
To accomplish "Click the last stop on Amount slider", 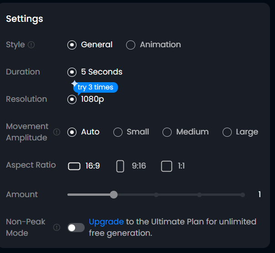I will [x=243, y=195].
